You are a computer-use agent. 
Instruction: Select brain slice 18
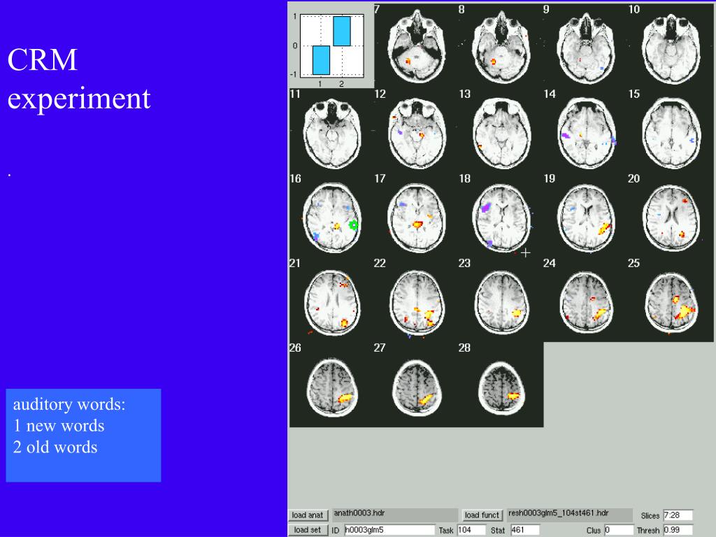coord(501,218)
